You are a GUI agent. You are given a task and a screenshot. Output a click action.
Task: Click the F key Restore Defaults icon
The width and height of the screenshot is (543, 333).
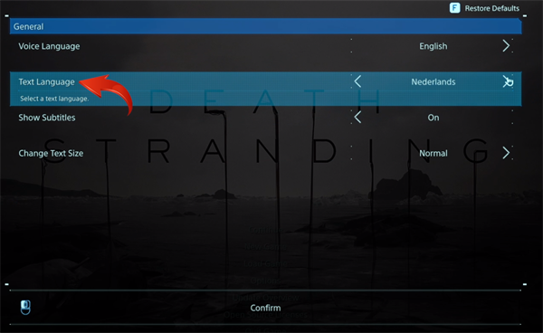454,8
